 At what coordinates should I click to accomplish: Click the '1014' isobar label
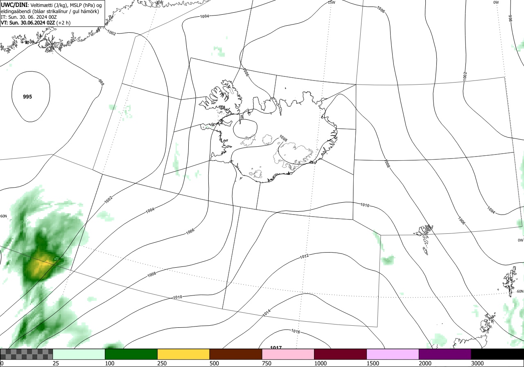pos(267,313)
